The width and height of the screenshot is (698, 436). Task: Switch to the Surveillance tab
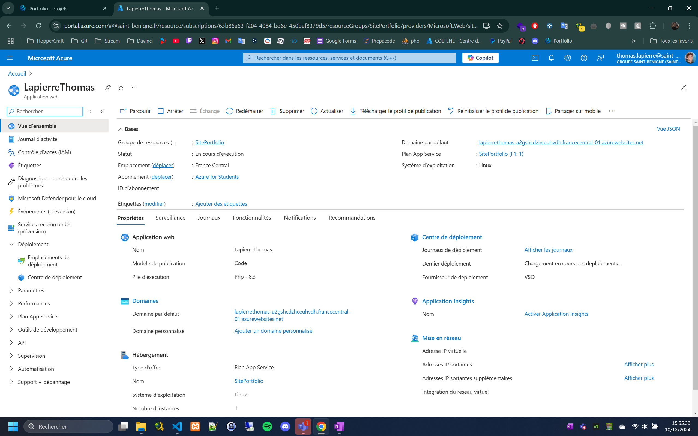coord(170,218)
